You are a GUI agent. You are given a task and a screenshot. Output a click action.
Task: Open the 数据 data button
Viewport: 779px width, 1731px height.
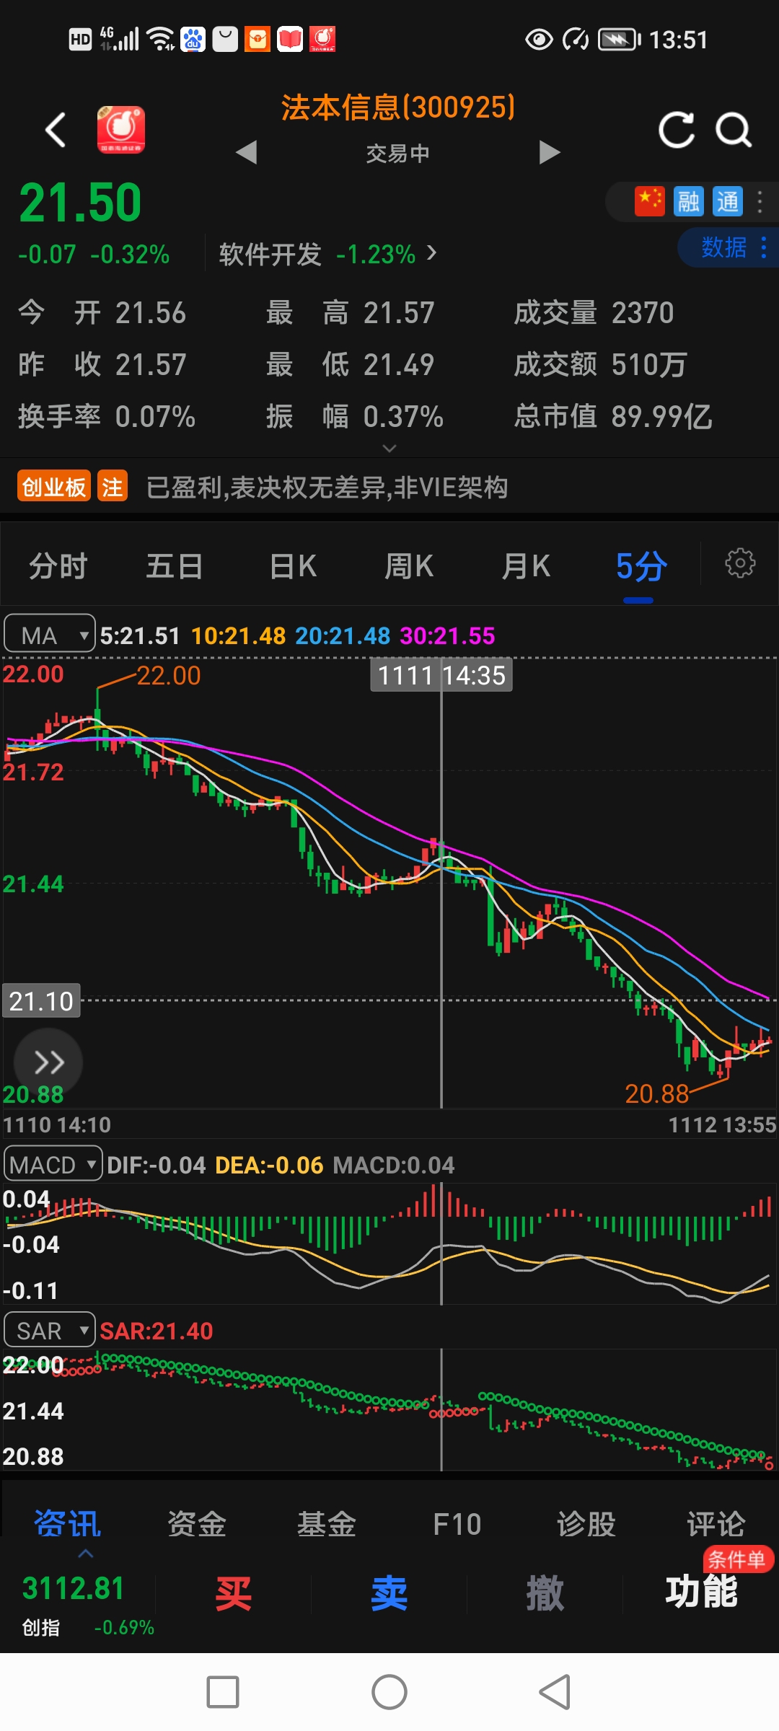pyautogui.click(x=729, y=247)
